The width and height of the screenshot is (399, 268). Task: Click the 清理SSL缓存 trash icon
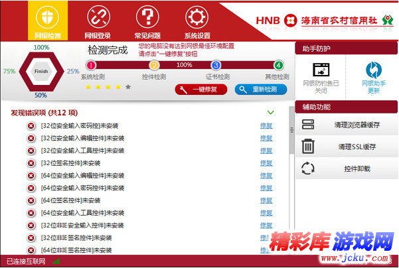308,147
